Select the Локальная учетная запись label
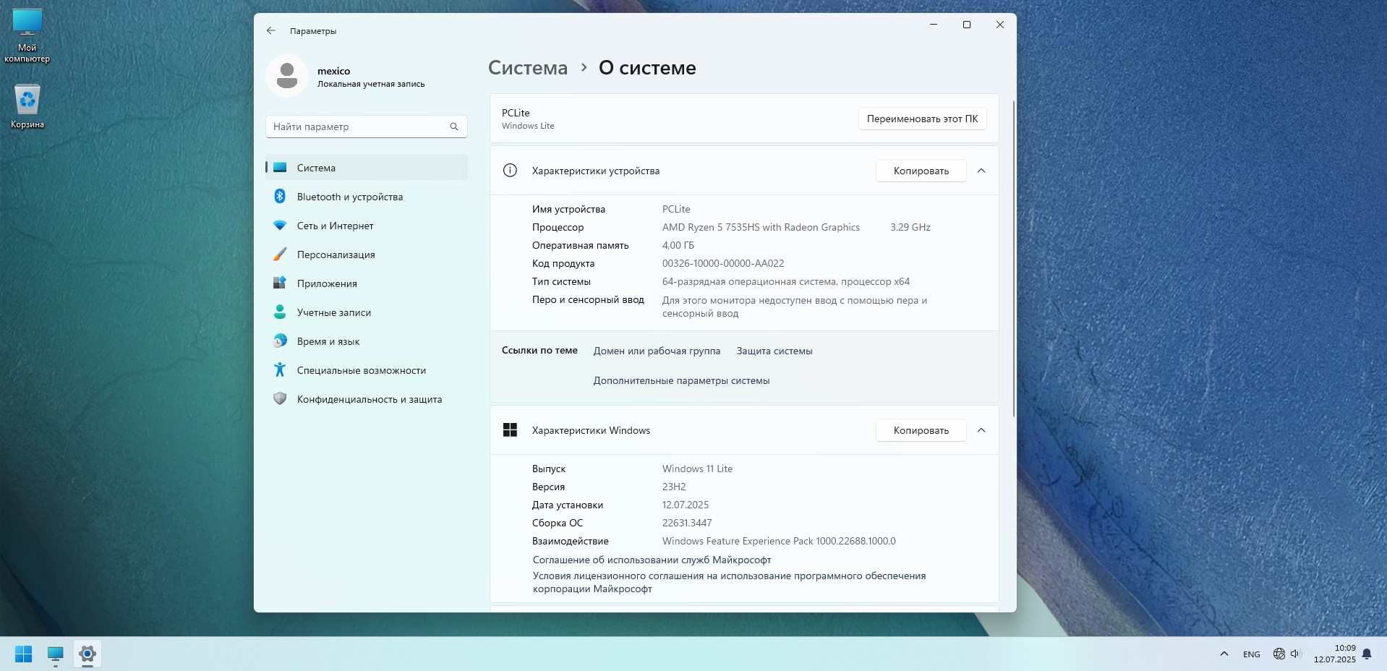The width and height of the screenshot is (1387, 671). (x=371, y=84)
